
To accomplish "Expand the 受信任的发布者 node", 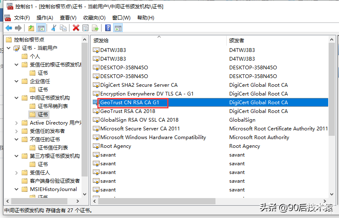I will [17, 131].
